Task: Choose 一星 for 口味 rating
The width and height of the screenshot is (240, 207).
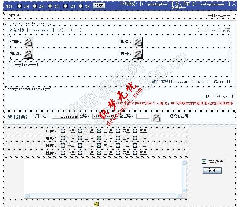Action: click(63, 131)
